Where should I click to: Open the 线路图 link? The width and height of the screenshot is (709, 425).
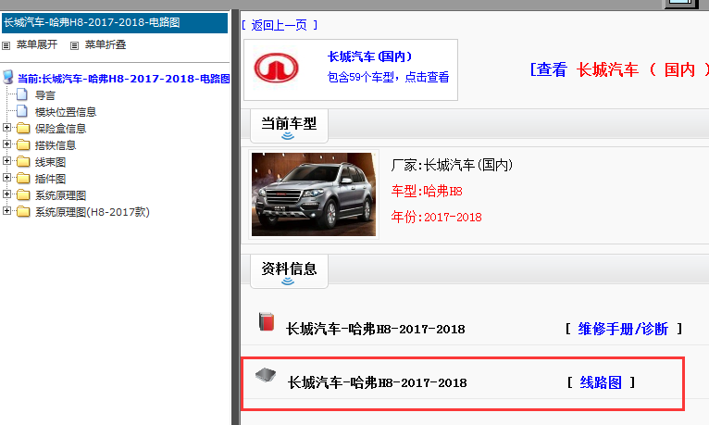601,382
